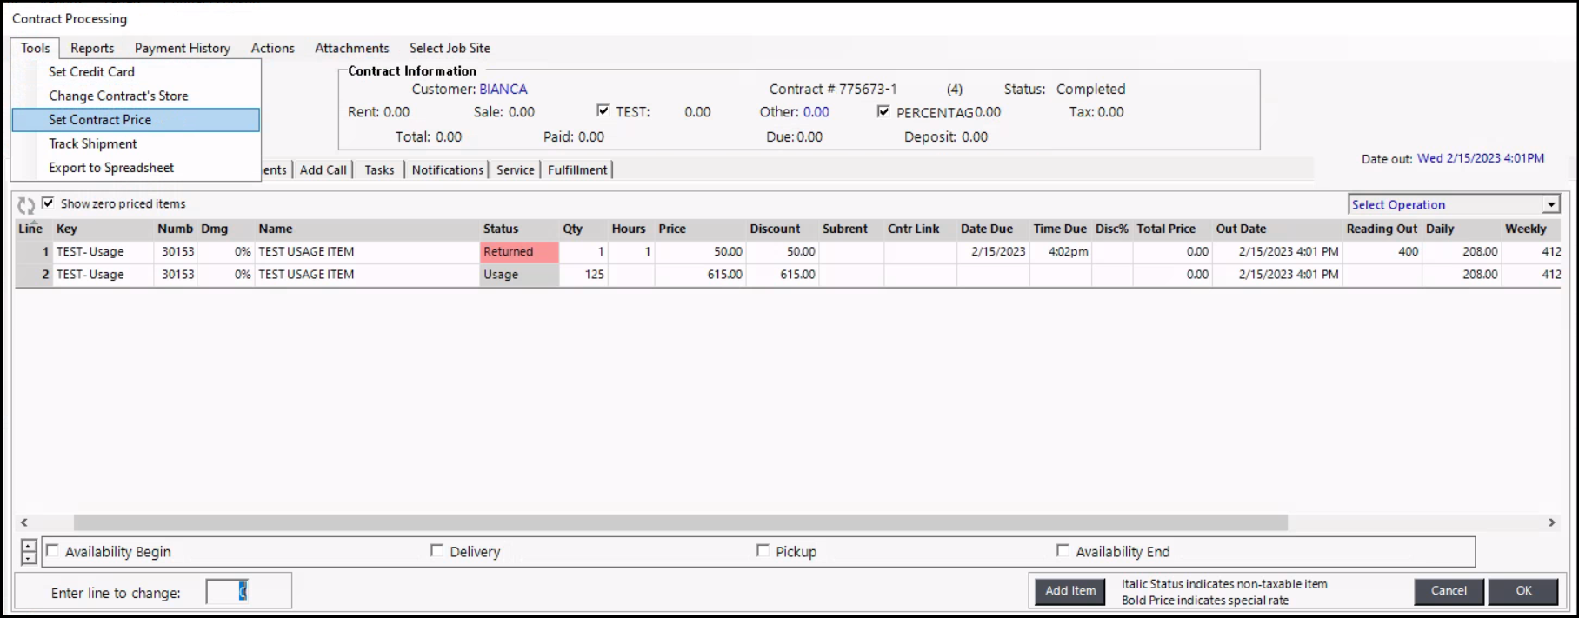The width and height of the screenshot is (1579, 618).
Task: Switch to the Notifications tab
Action: (447, 169)
